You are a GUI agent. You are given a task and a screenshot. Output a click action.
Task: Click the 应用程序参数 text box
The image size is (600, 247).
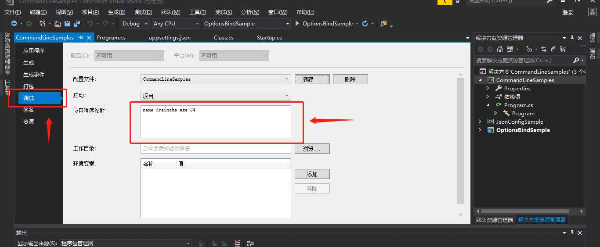[x=216, y=122]
